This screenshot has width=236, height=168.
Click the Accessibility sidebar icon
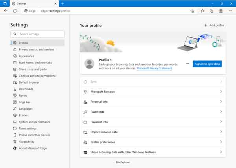point(15,142)
